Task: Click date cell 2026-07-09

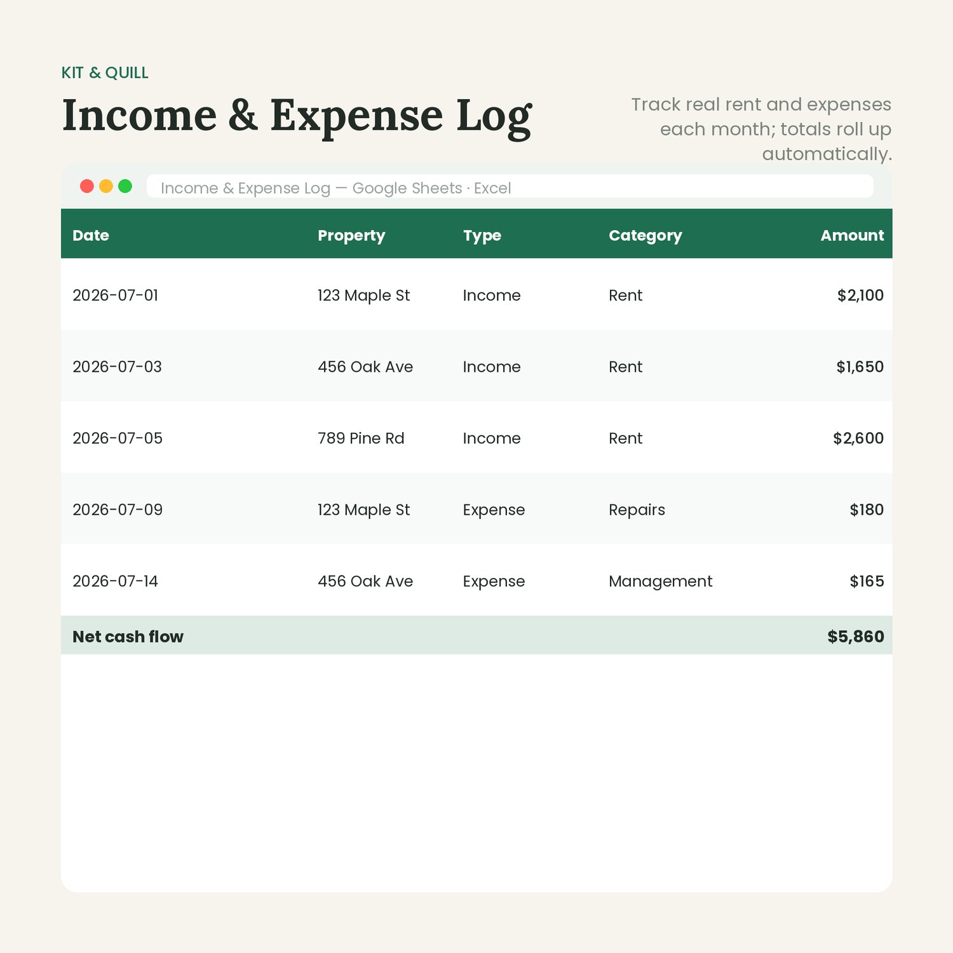Action: [118, 510]
